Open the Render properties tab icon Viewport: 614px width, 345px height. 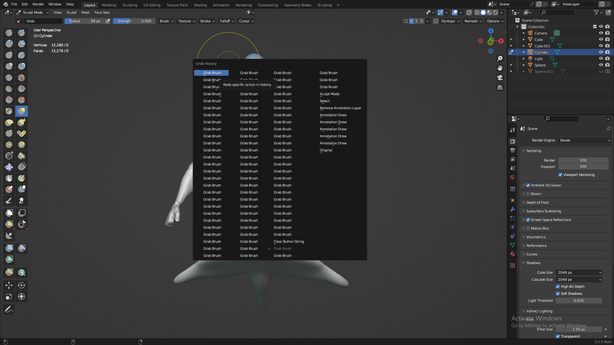point(513,141)
